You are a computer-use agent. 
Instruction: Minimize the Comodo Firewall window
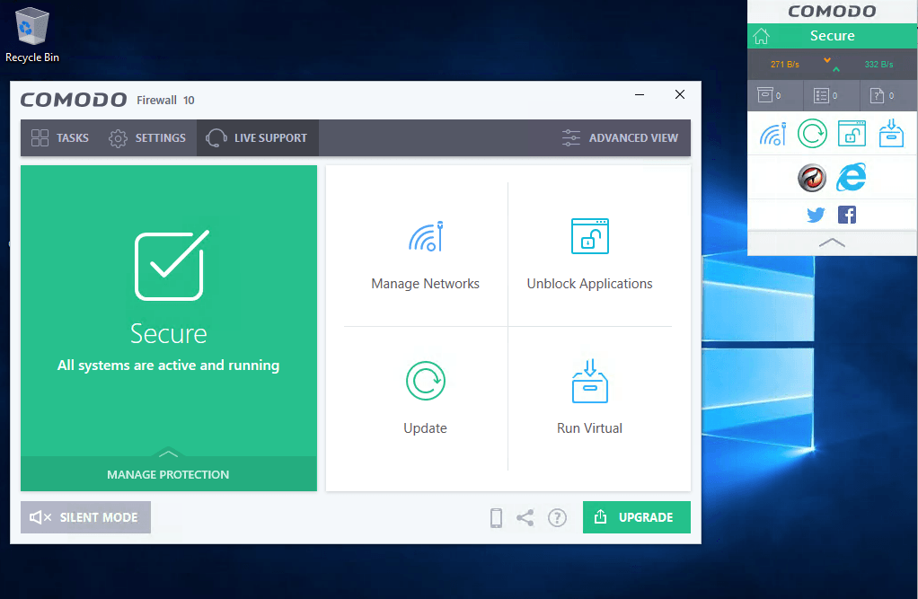[x=640, y=94]
